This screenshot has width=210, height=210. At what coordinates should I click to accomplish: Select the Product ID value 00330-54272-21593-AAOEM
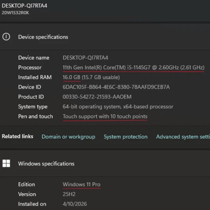[97, 97]
